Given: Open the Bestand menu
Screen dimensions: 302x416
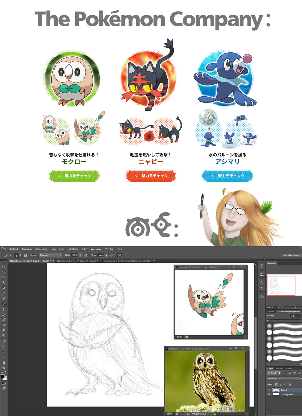Looking at the screenshot, I should (x=14, y=249).
